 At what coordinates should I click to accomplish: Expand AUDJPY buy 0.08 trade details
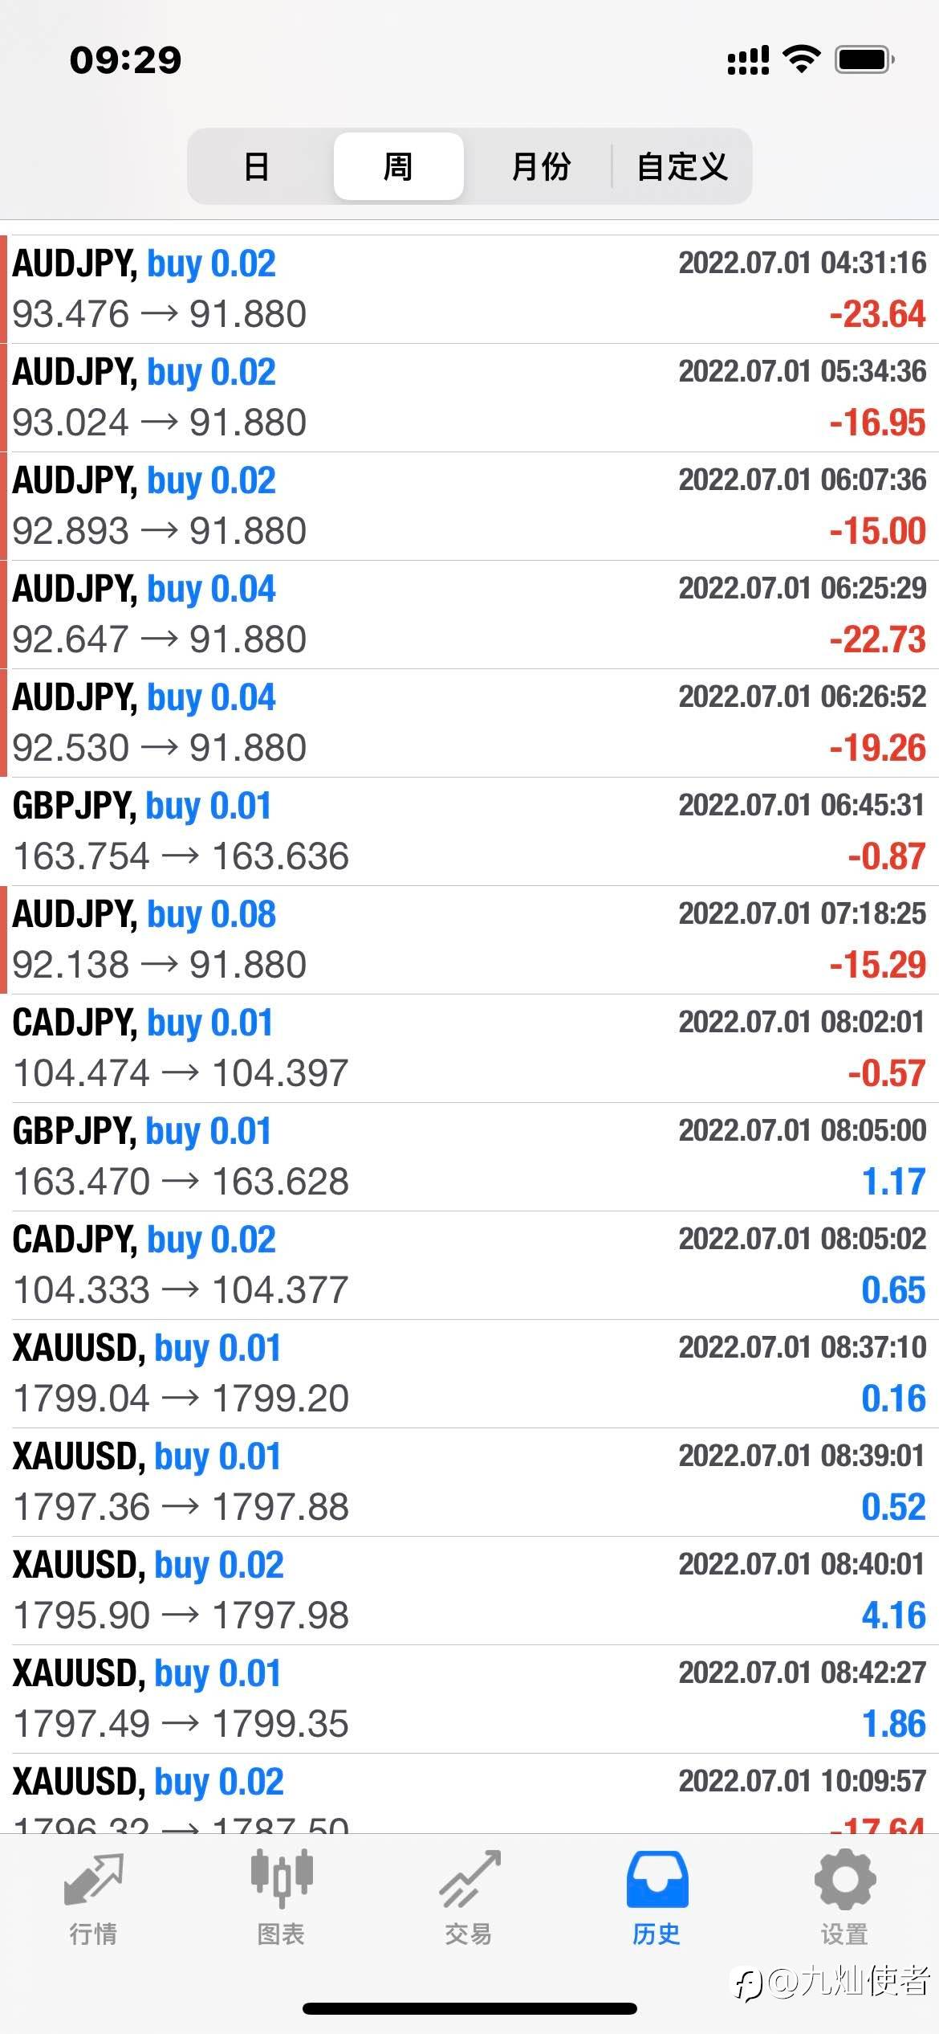(x=469, y=940)
